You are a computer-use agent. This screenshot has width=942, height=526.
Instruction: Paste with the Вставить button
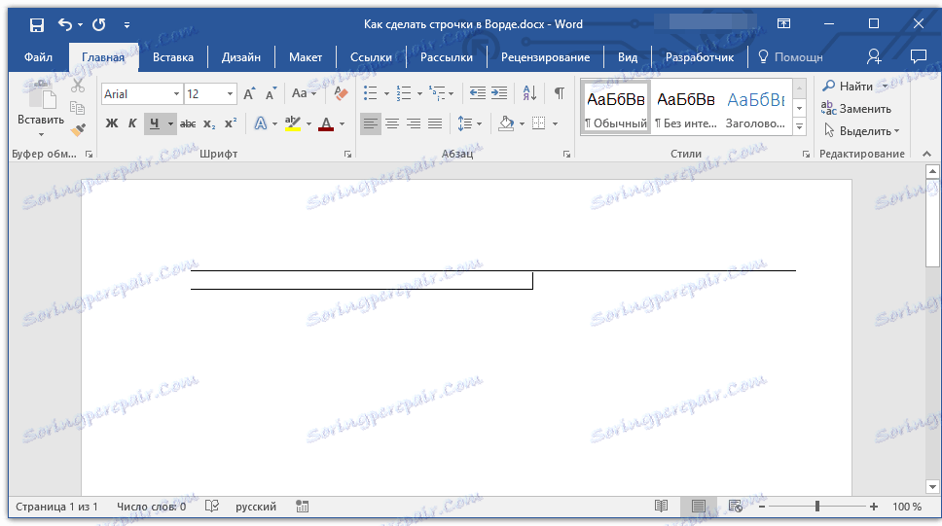pyautogui.click(x=41, y=102)
